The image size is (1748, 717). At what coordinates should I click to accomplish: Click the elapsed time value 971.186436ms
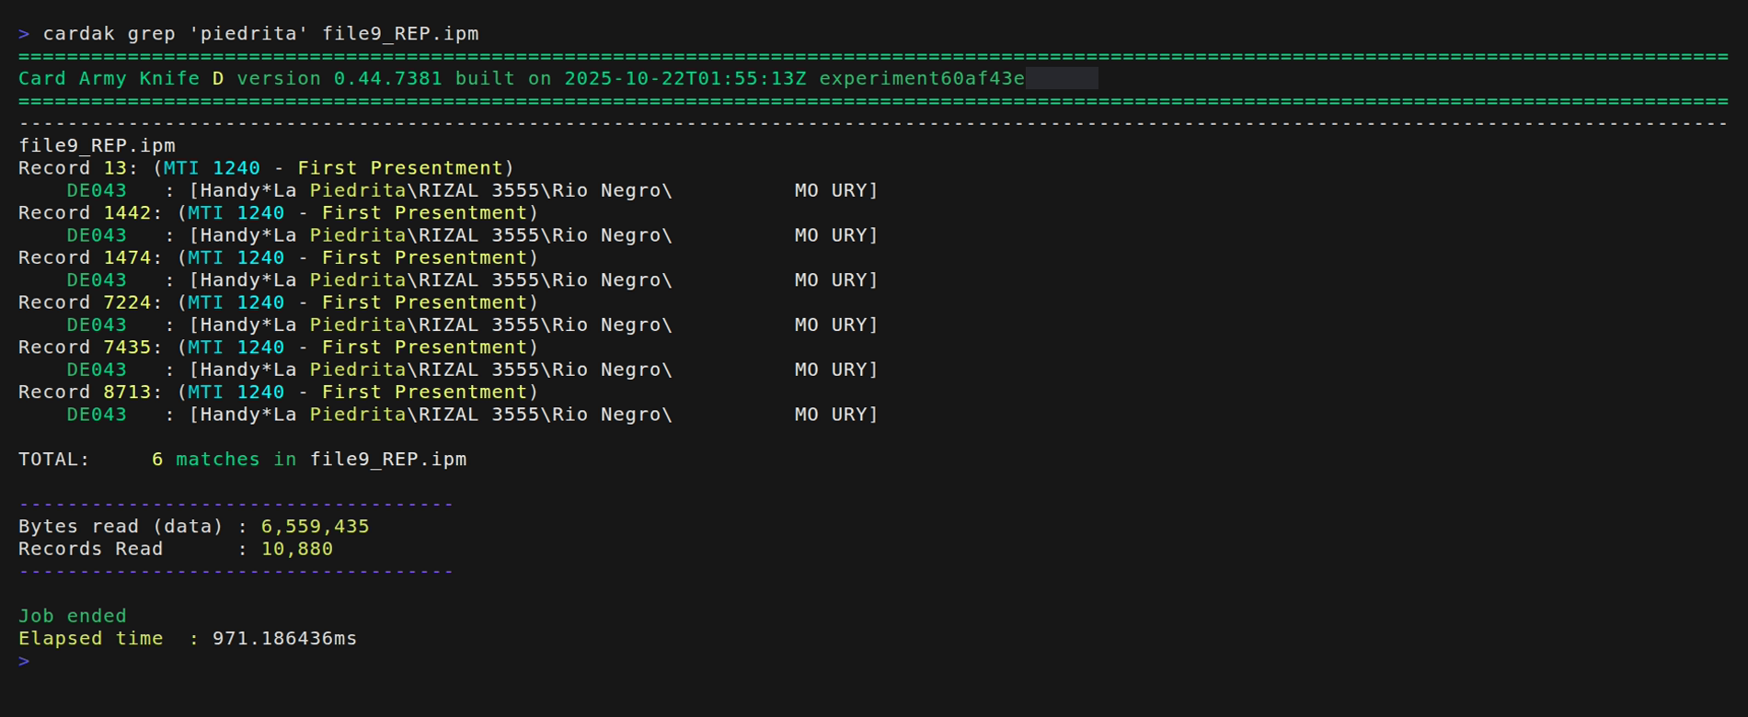[x=284, y=639]
